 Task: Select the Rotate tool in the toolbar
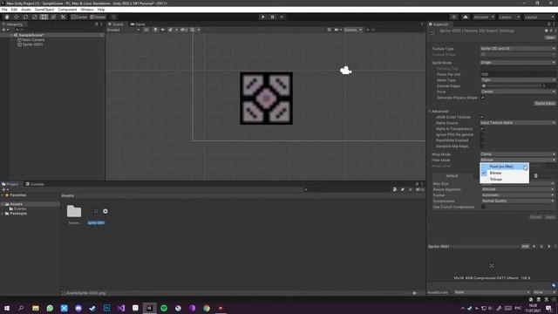[25, 17]
